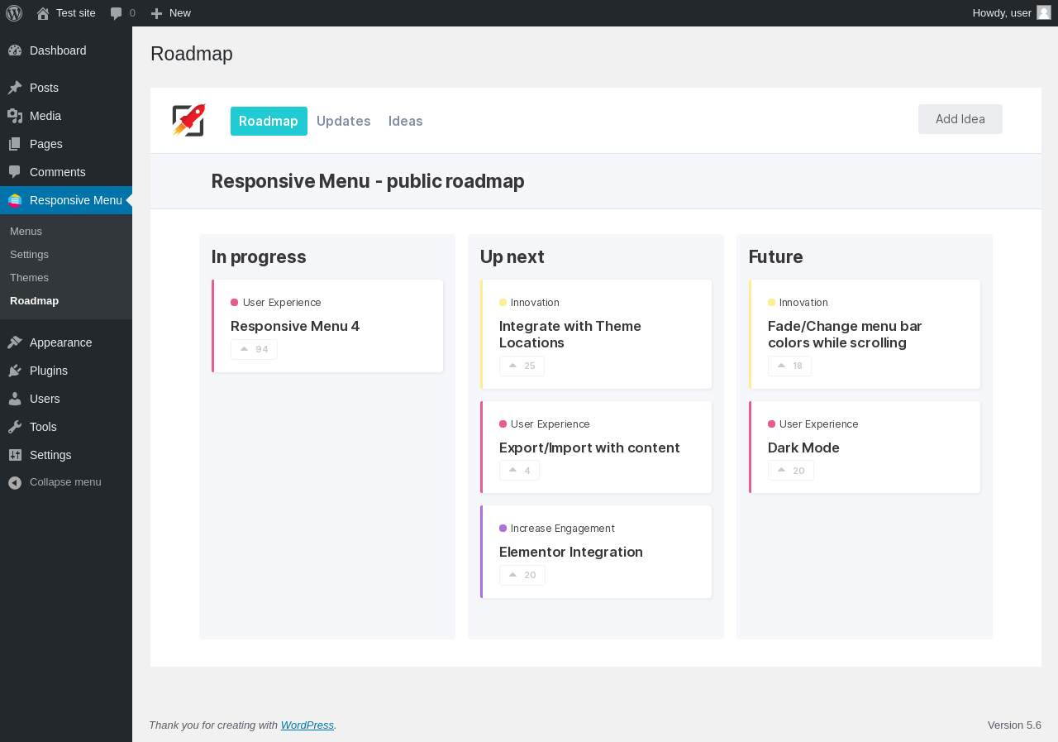Click the Comments icon in sidebar
The image size is (1058, 742).
click(15, 172)
